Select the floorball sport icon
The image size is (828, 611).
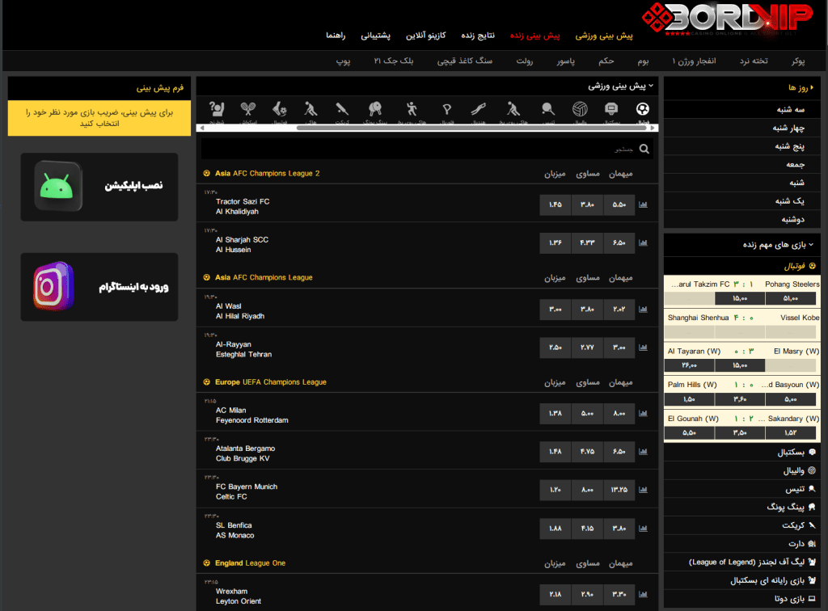446,109
